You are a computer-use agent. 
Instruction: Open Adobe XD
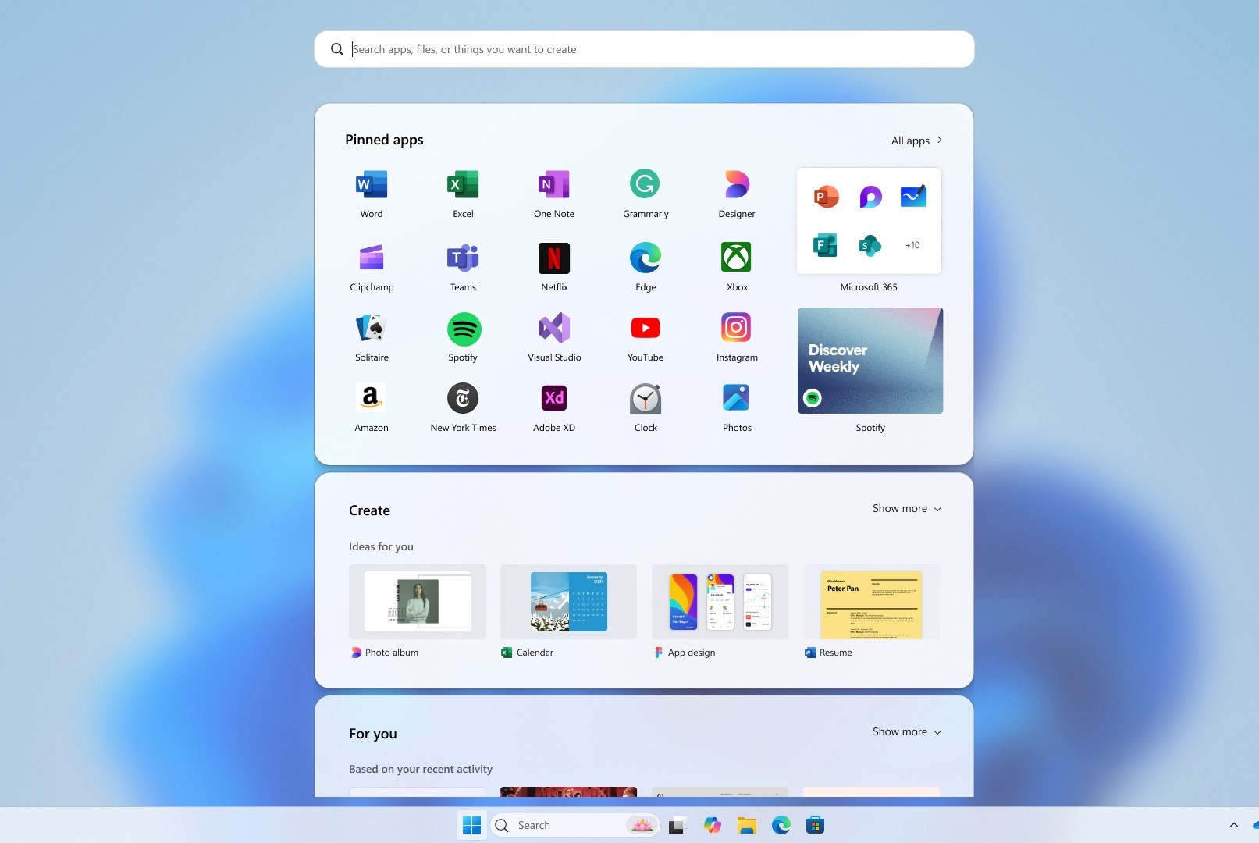click(554, 406)
